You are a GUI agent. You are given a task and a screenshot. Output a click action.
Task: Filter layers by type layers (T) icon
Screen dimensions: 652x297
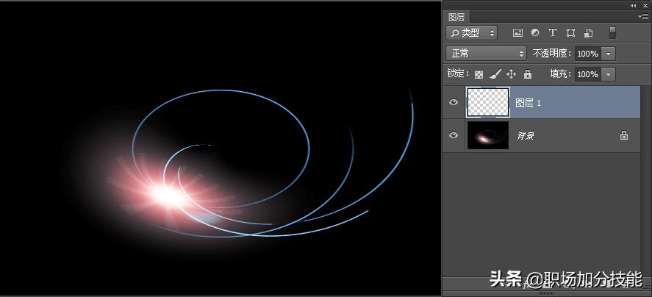click(553, 32)
